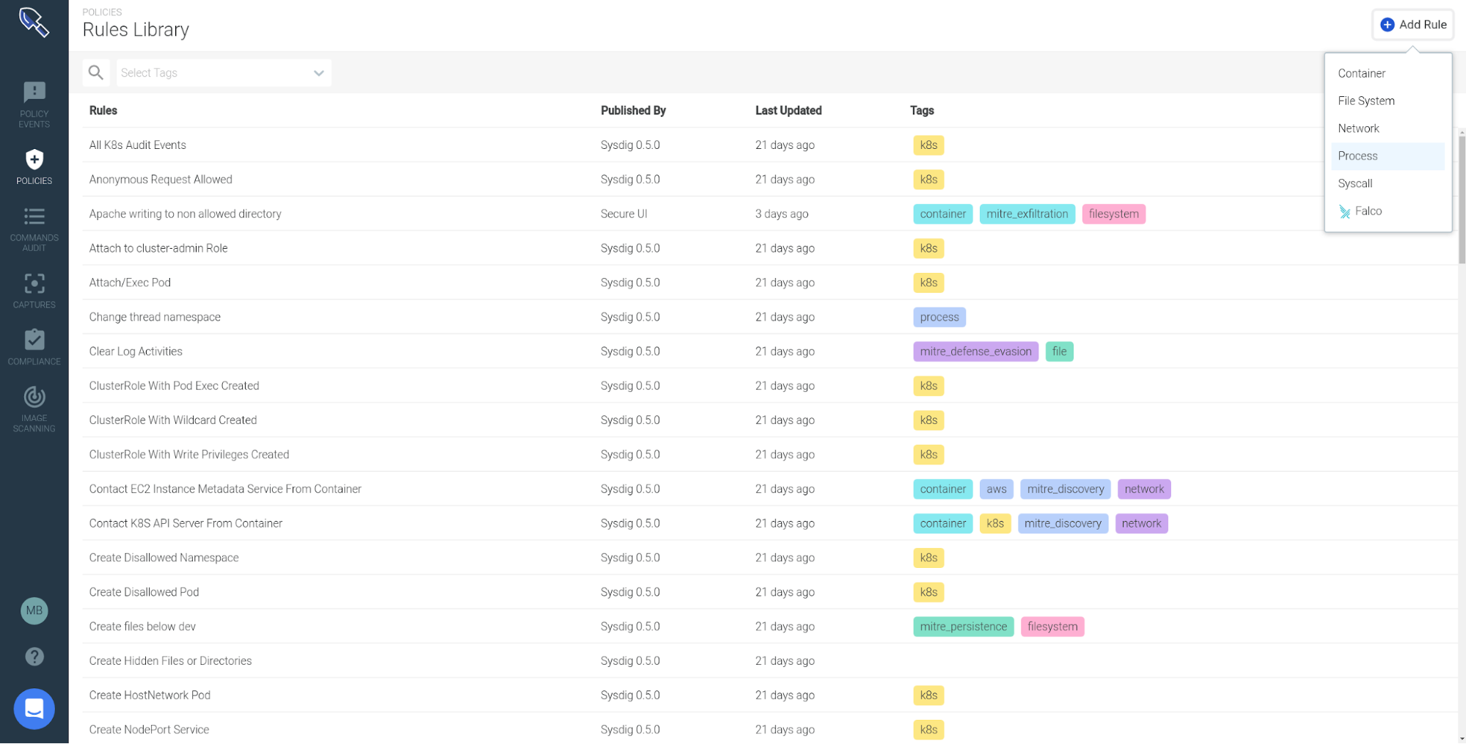
Task: Click the Rules Library page title
Action: 136,29
